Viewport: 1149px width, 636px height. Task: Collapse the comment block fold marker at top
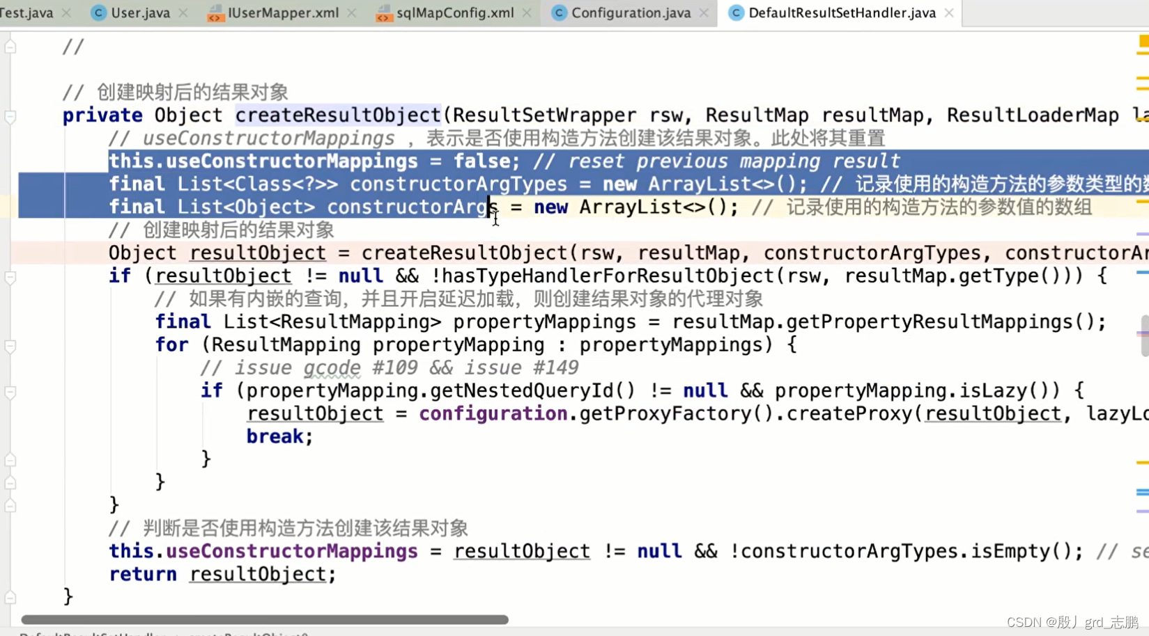point(10,46)
